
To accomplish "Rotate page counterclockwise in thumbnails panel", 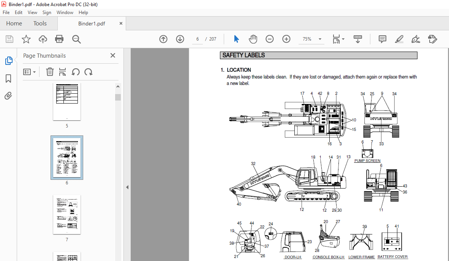I will point(75,72).
